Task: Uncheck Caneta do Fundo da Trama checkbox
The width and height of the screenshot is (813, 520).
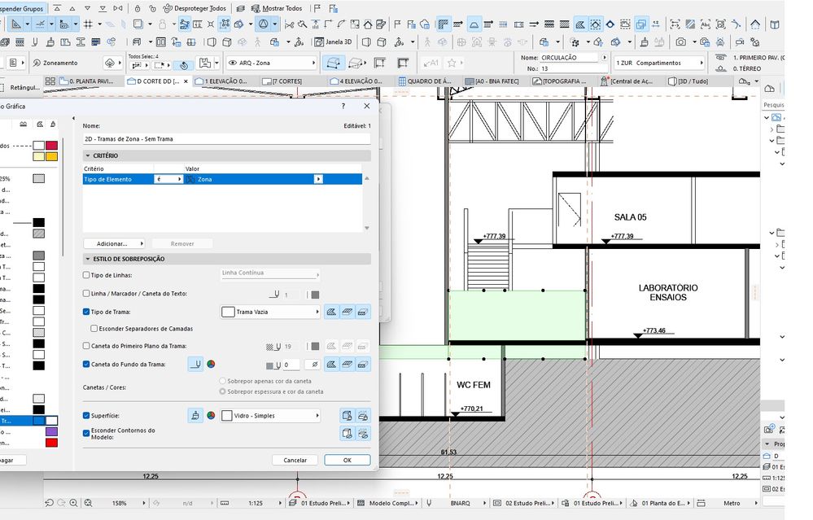Action: [86, 365]
